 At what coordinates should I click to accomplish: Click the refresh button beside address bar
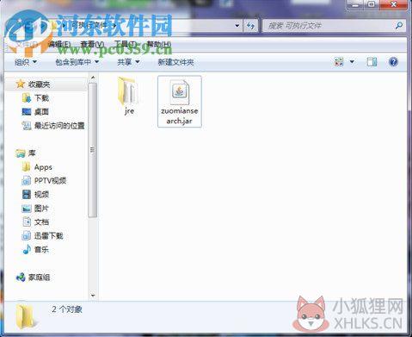point(250,26)
